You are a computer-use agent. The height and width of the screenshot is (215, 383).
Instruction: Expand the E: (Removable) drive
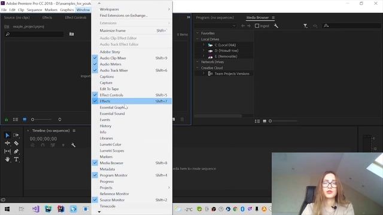[x=203, y=56]
